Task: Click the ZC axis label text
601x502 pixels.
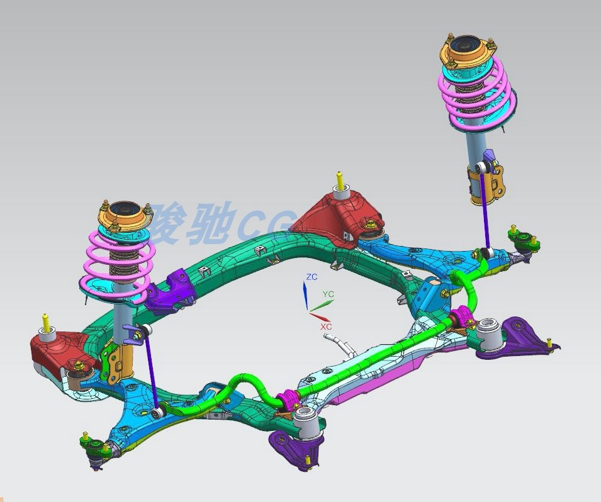Action: click(311, 276)
